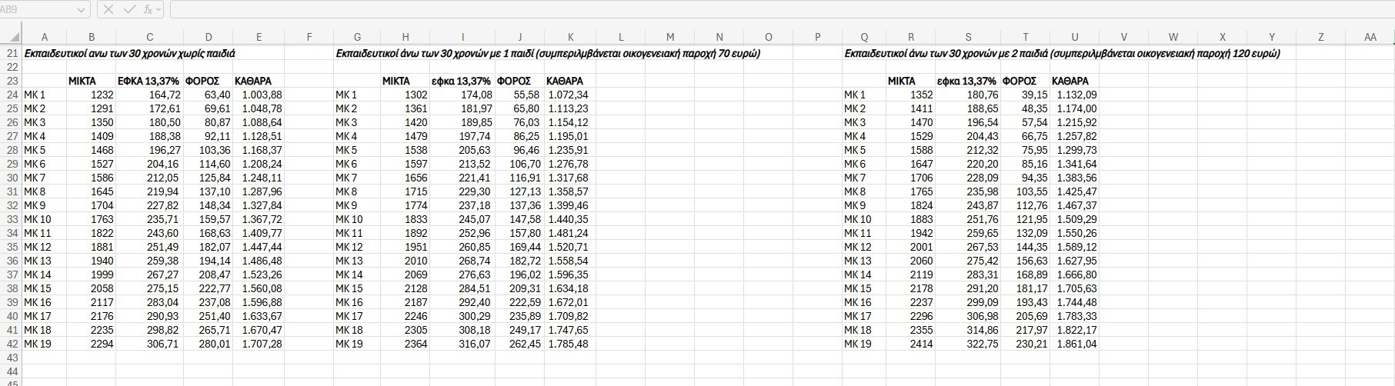Click the Enter checkmark formula bar icon
The image size is (1395, 386).
pos(128,9)
